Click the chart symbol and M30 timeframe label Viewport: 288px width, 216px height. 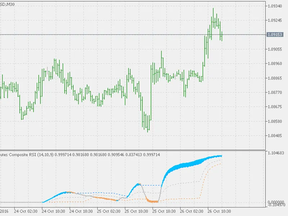click(7, 4)
